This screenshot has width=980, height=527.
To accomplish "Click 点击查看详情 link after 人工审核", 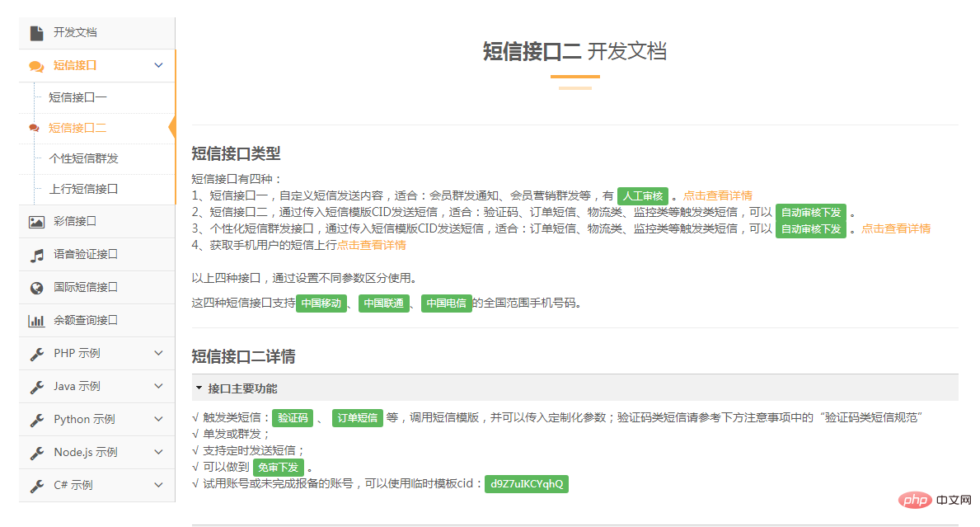I will click(718, 195).
